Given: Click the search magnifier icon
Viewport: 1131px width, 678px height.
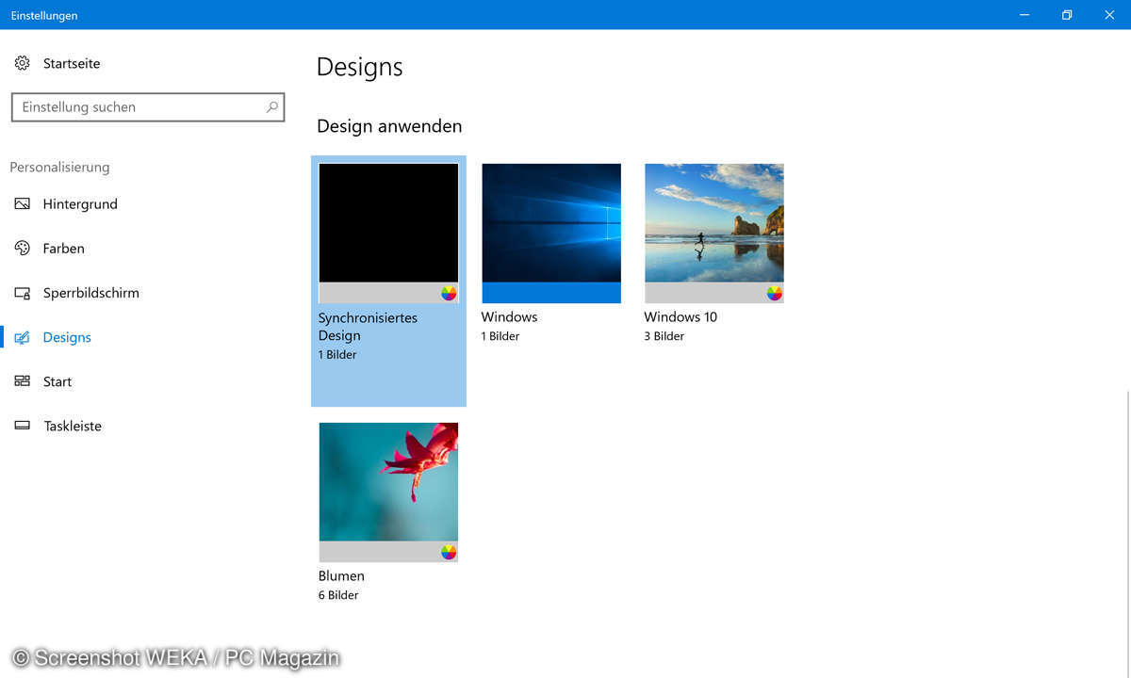Looking at the screenshot, I should pos(271,107).
